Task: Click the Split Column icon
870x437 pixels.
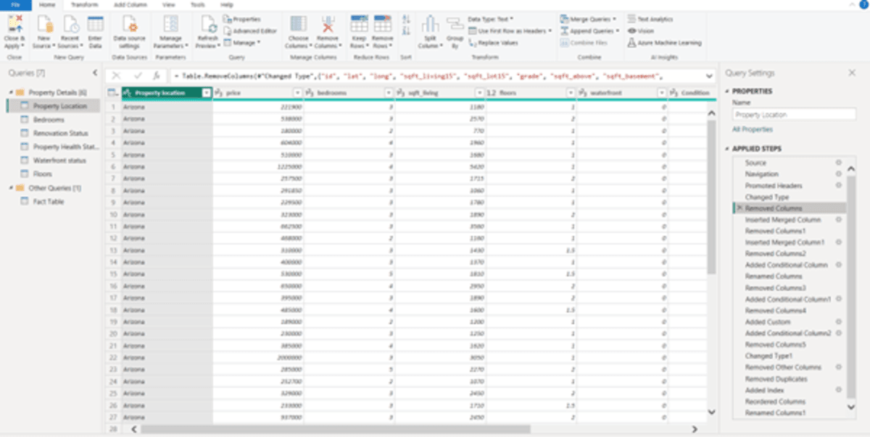Action: tap(431, 24)
